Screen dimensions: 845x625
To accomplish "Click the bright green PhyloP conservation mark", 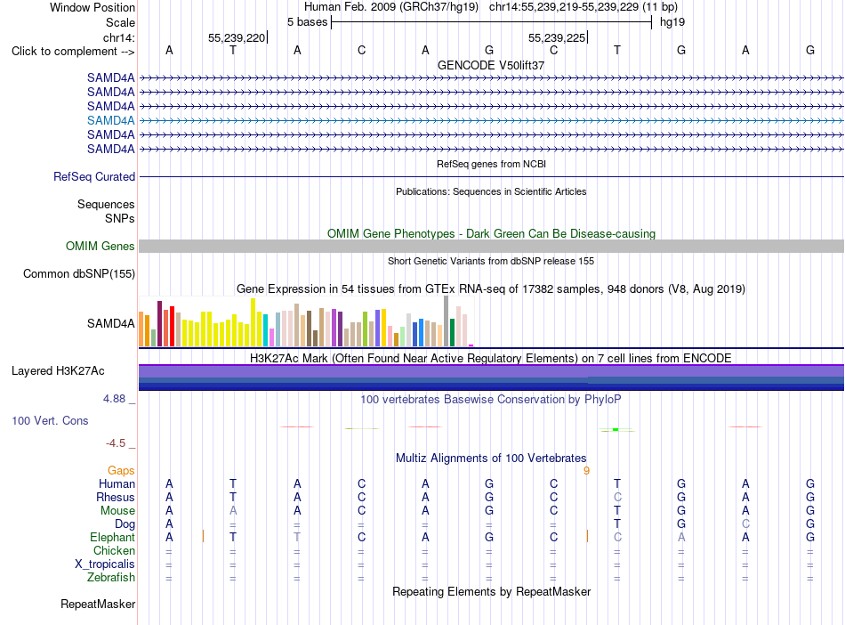I will (x=616, y=430).
